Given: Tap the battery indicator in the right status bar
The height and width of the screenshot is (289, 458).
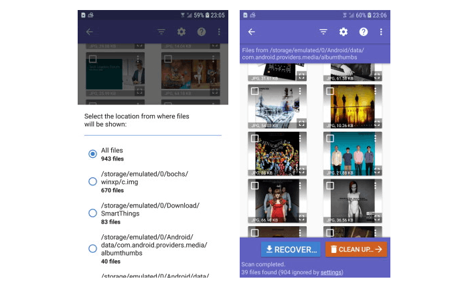Looking at the screenshot, I should tap(369, 15).
